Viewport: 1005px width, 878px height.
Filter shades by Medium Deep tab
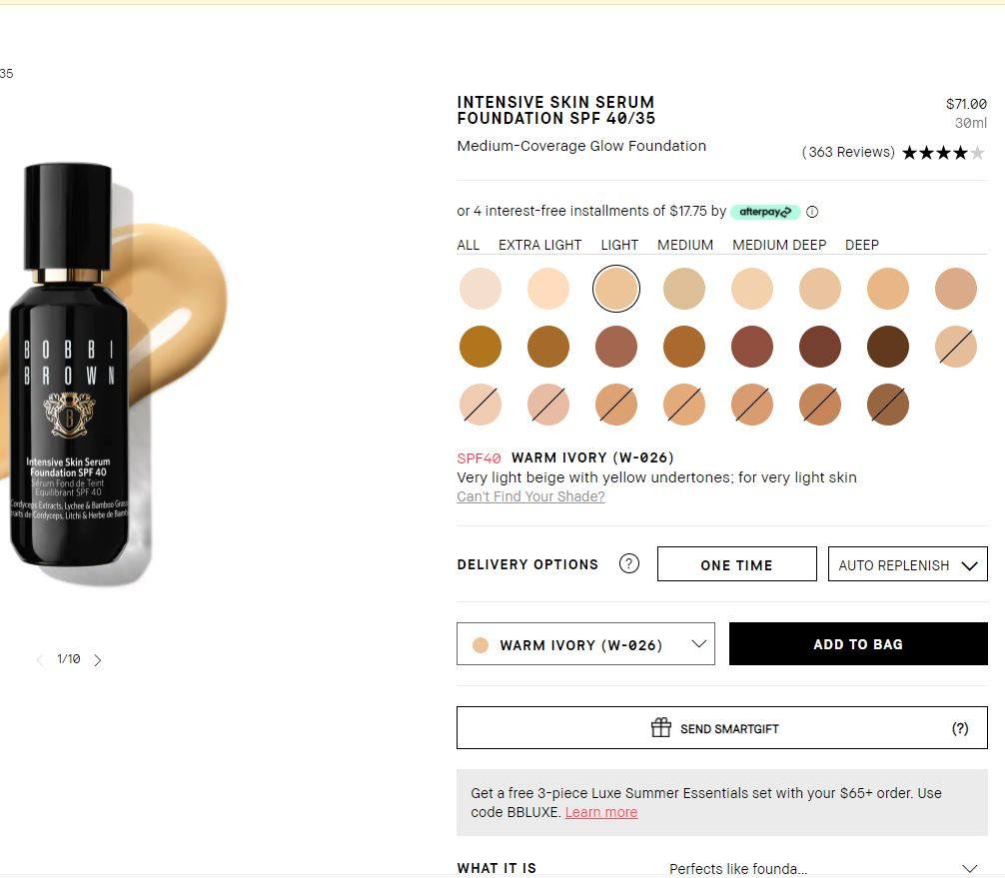pyautogui.click(x=779, y=245)
